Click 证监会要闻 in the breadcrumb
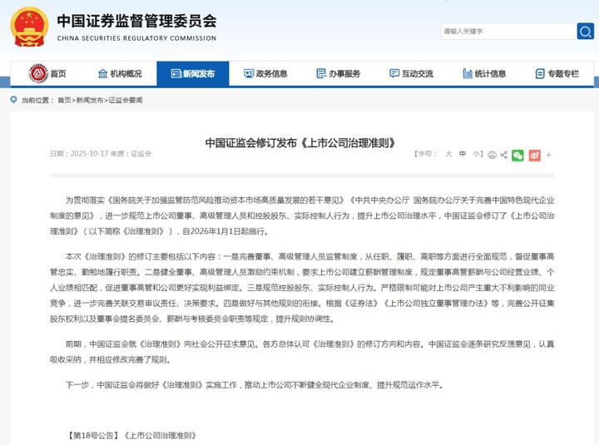Screen dimensions: 599x445 click(x=126, y=100)
